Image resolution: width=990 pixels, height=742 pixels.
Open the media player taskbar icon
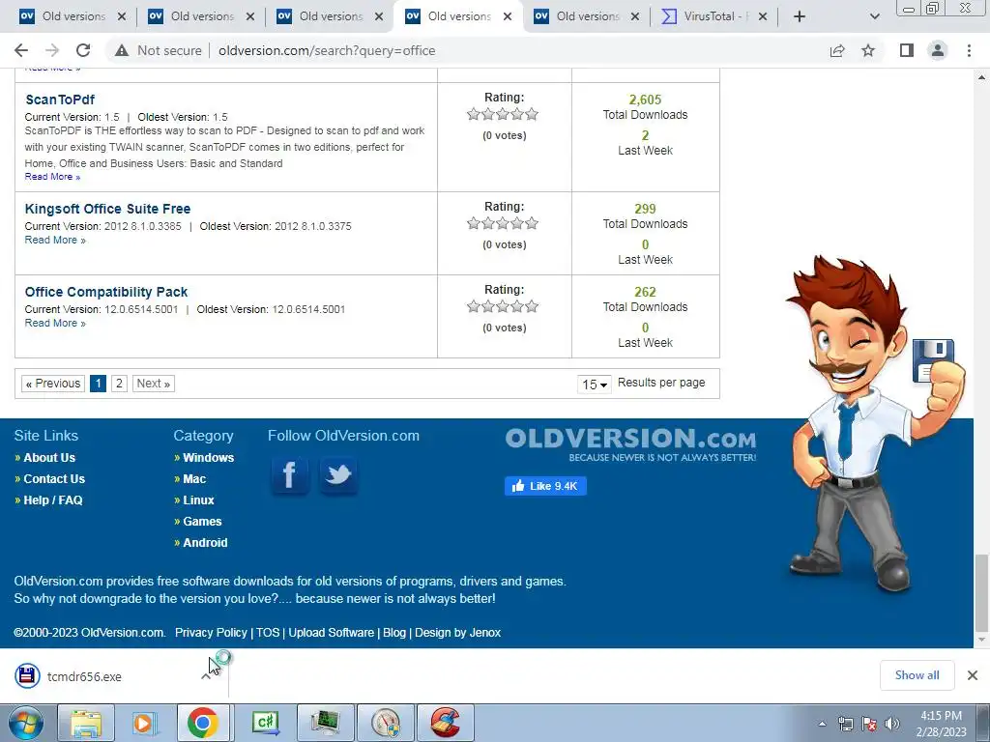tap(145, 723)
